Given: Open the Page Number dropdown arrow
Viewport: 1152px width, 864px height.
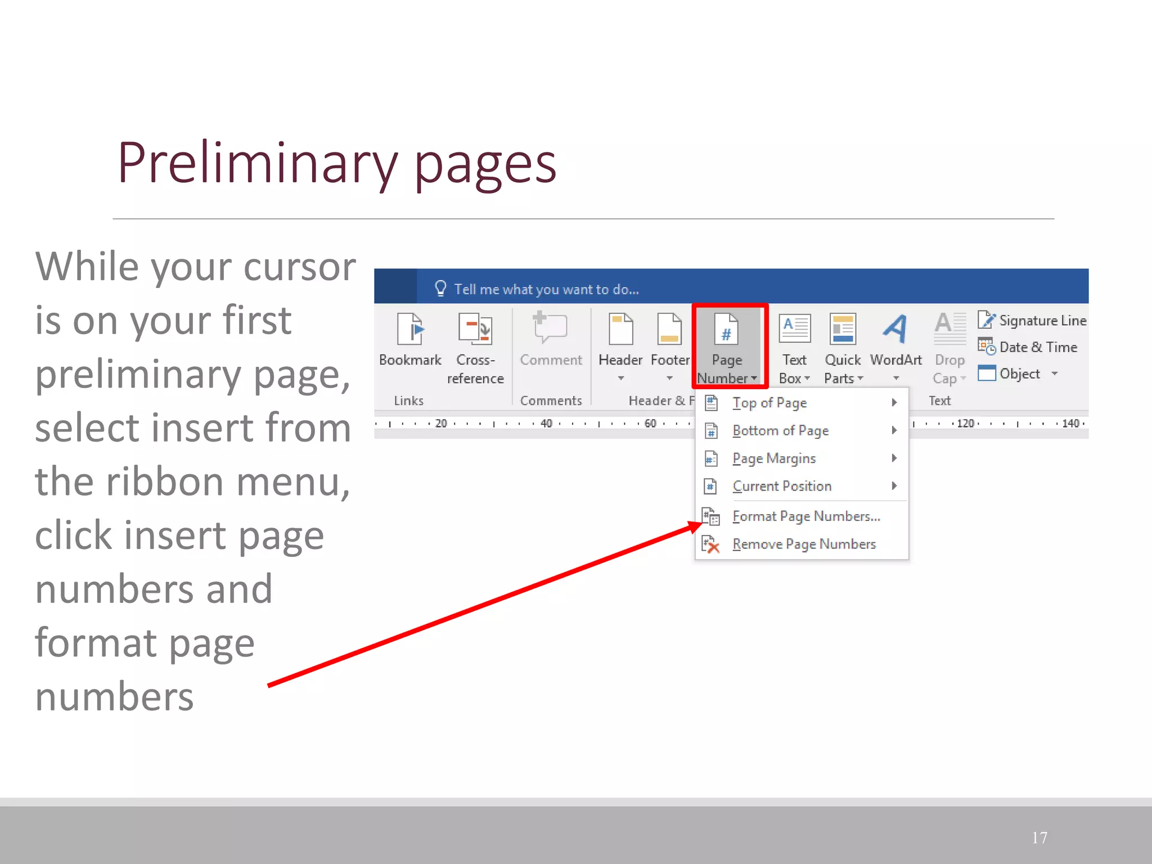Looking at the screenshot, I should pos(754,378).
